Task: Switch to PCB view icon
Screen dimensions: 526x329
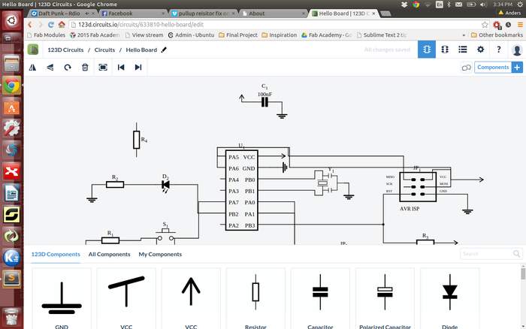Action: pos(445,50)
